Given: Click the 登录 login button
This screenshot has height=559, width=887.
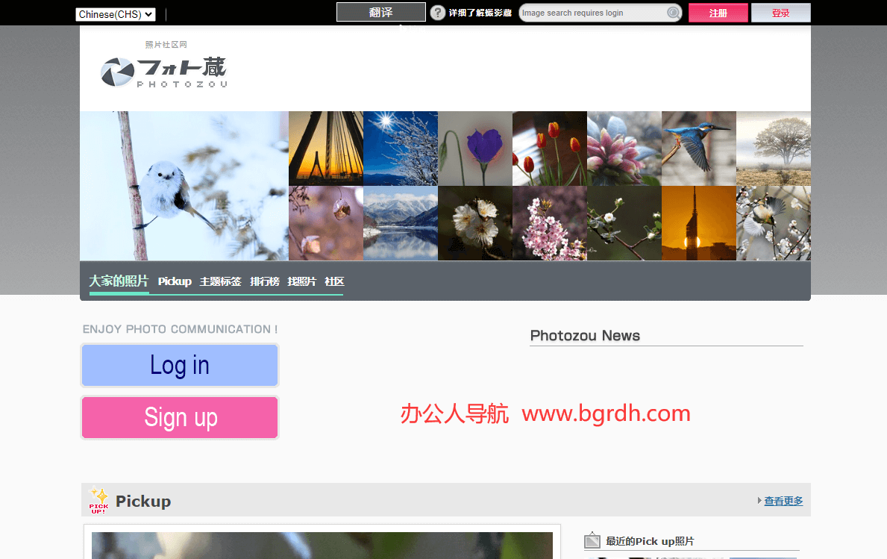Looking at the screenshot, I should click(x=780, y=13).
